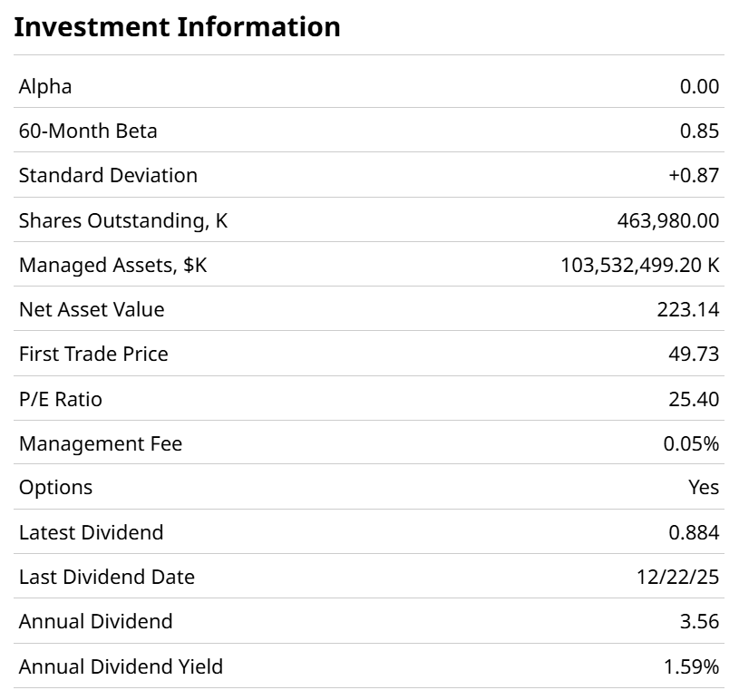Select the 12/22/25 dividend date
Screen dimensions: 739x690
click(678, 577)
